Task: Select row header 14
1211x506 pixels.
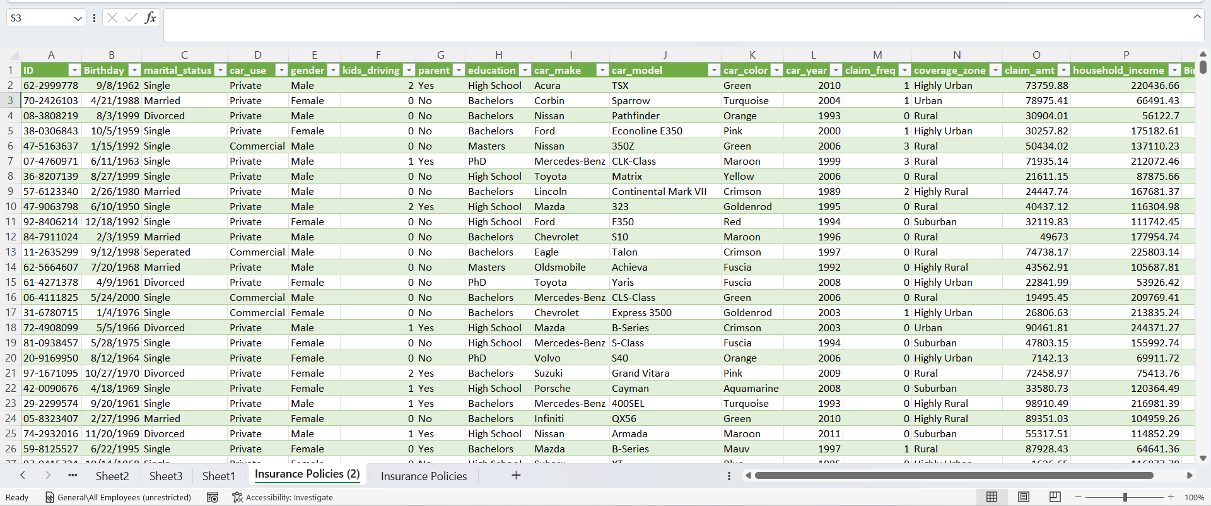Action: tap(10, 267)
